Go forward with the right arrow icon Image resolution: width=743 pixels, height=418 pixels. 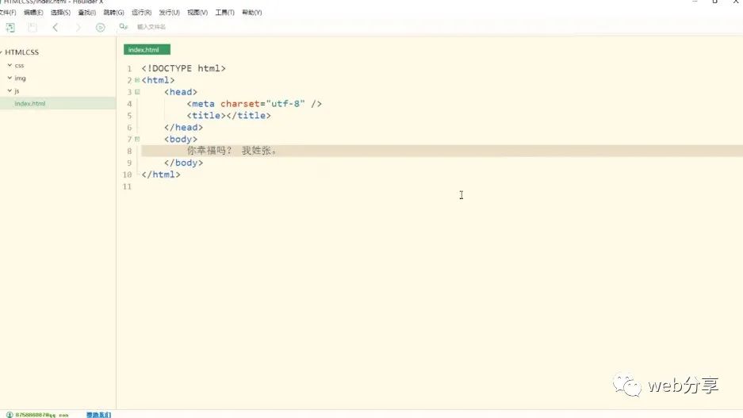pos(79,28)
